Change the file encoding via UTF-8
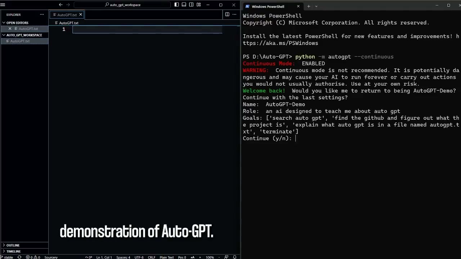This screenshot has height=259, width=461. (139, 257)
